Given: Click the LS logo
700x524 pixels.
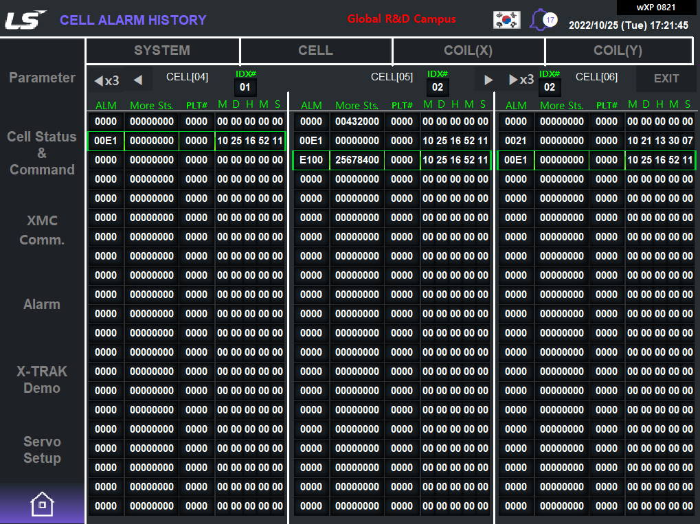Looking at the screenshot, I should (25, 20).
